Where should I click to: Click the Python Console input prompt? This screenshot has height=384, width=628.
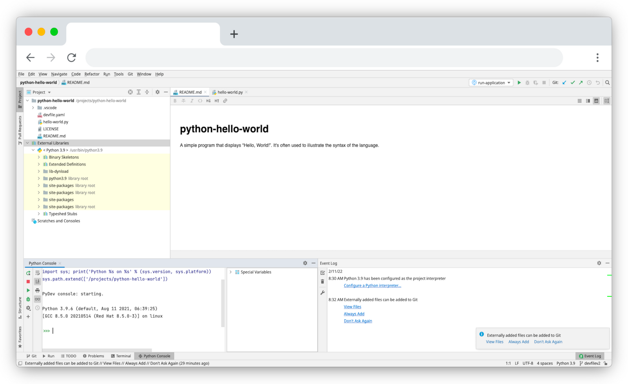[53, 331]
